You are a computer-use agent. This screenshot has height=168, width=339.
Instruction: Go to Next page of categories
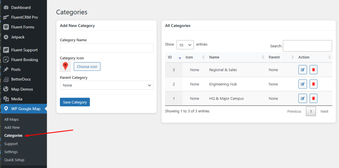click(324, 111)
